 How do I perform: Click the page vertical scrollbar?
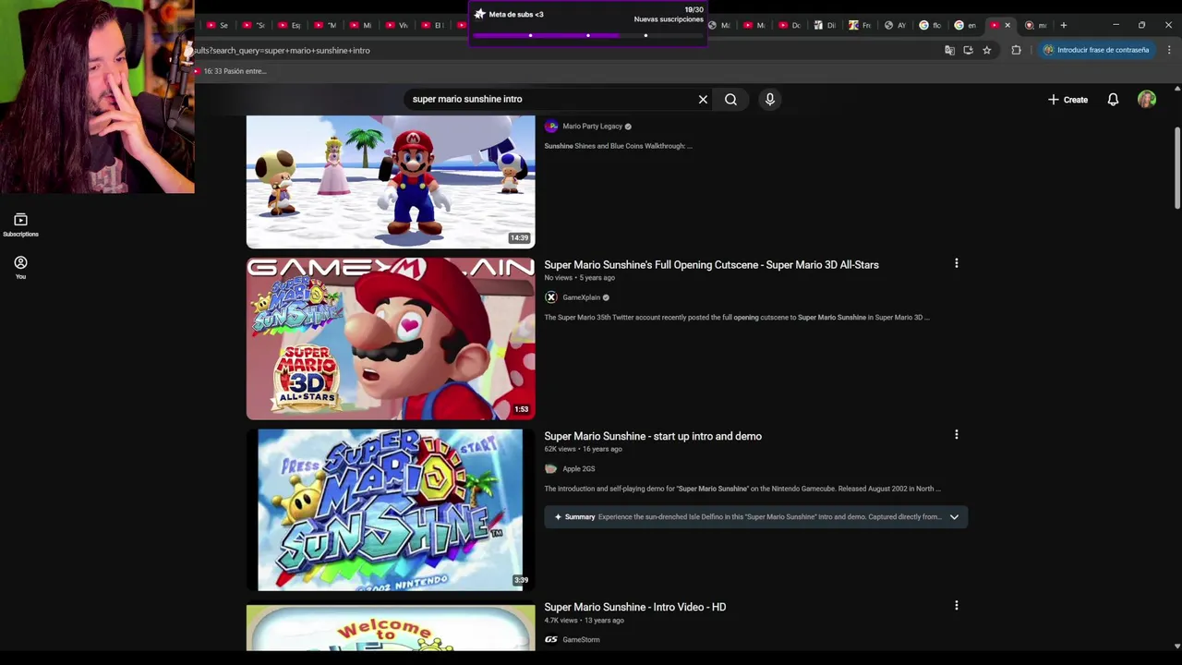(x=1176, y=166)
